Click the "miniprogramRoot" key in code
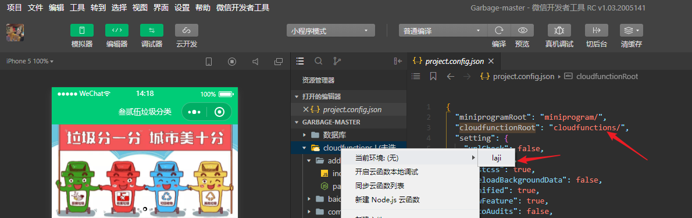692x218 pixels. tap(494, 117)
